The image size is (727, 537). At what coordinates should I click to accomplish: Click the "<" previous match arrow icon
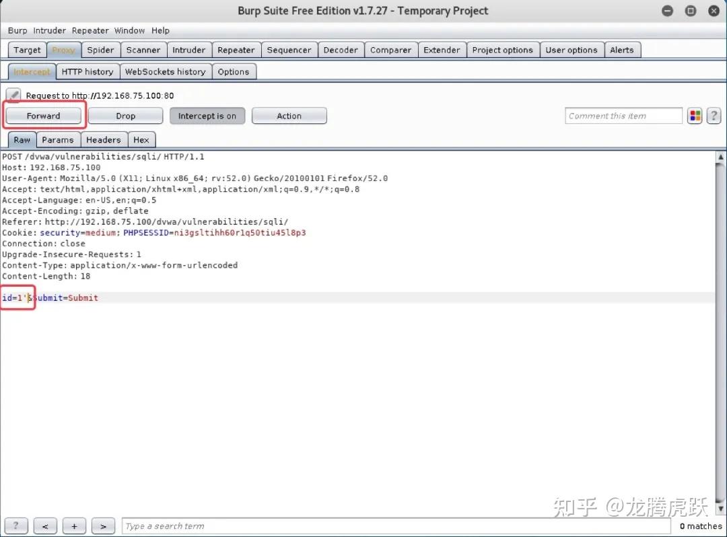(44, 526)
